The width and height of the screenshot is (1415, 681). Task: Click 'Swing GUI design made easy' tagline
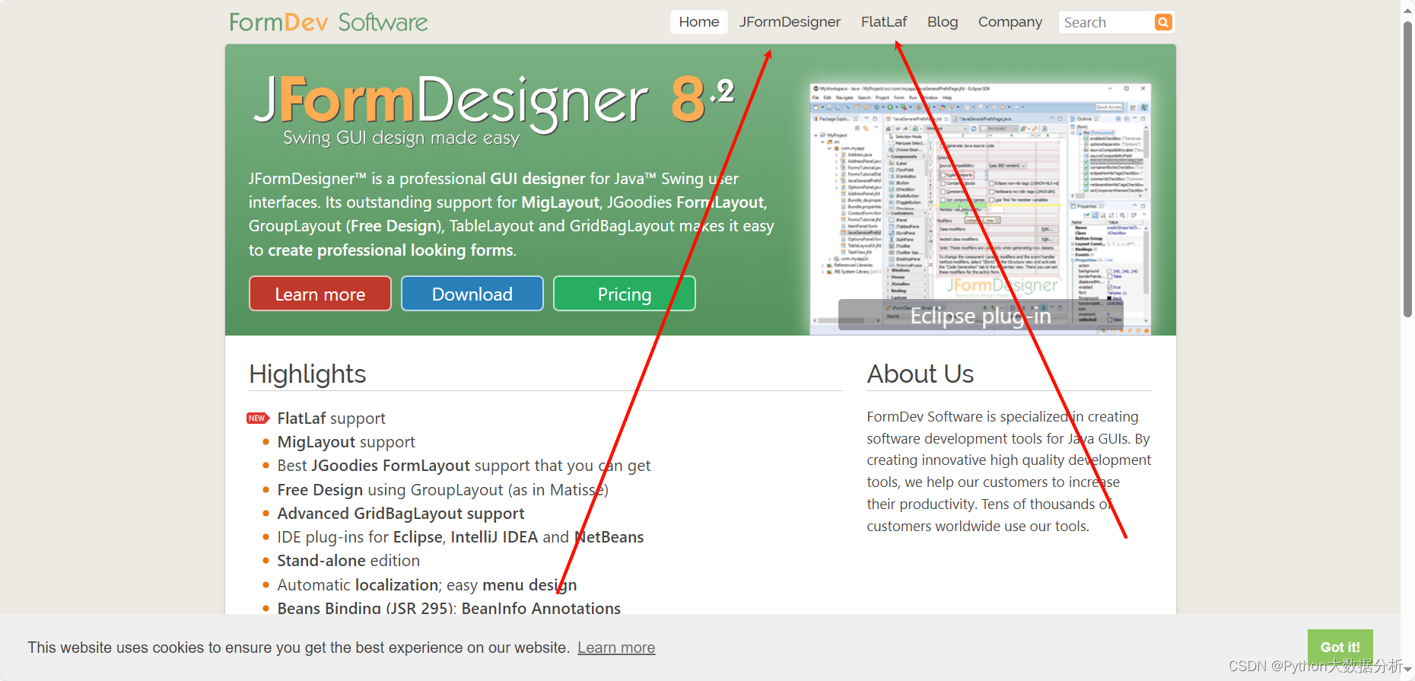pyautogui.click(x=401, y=138)
